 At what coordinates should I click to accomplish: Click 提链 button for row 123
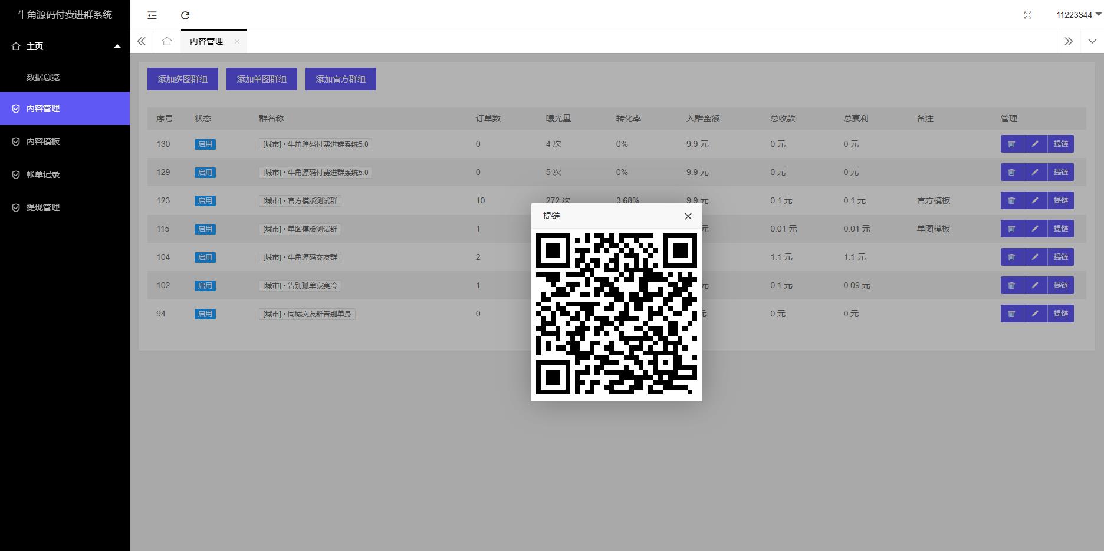[x=1061, y=200]
